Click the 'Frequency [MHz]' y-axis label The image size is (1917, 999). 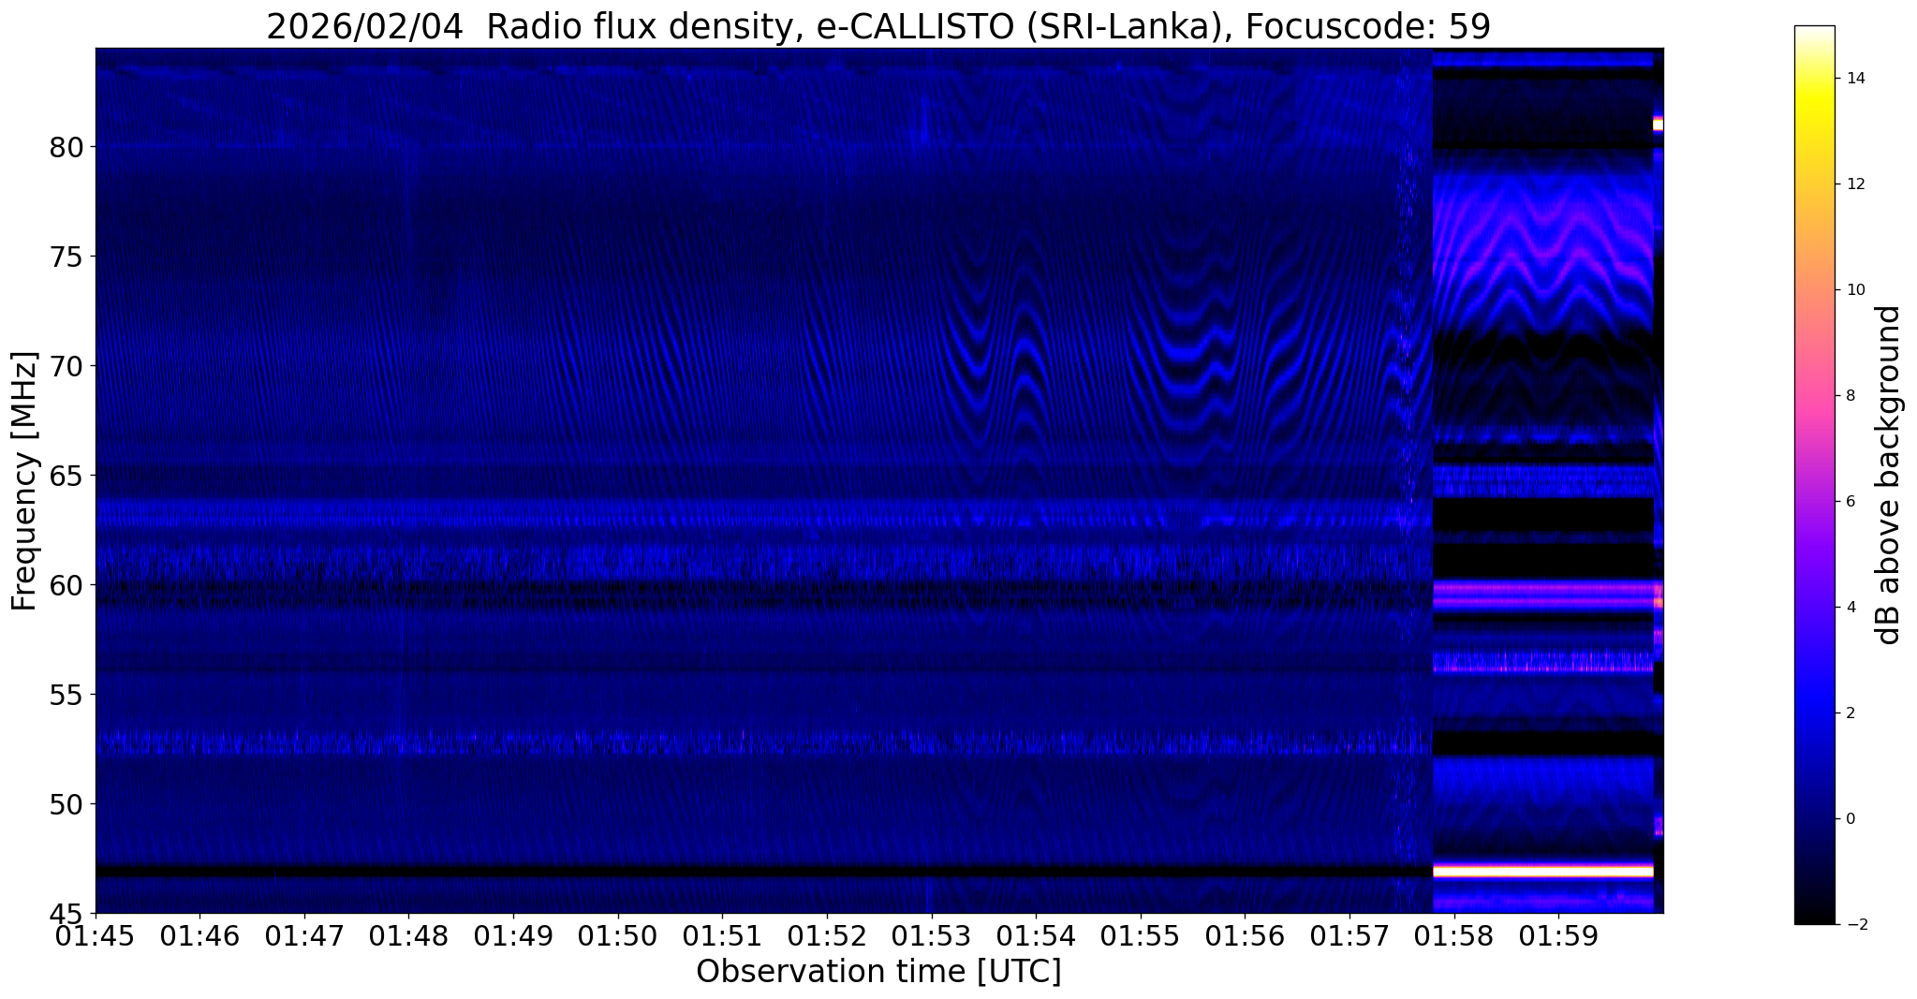(x=25, y=481)
